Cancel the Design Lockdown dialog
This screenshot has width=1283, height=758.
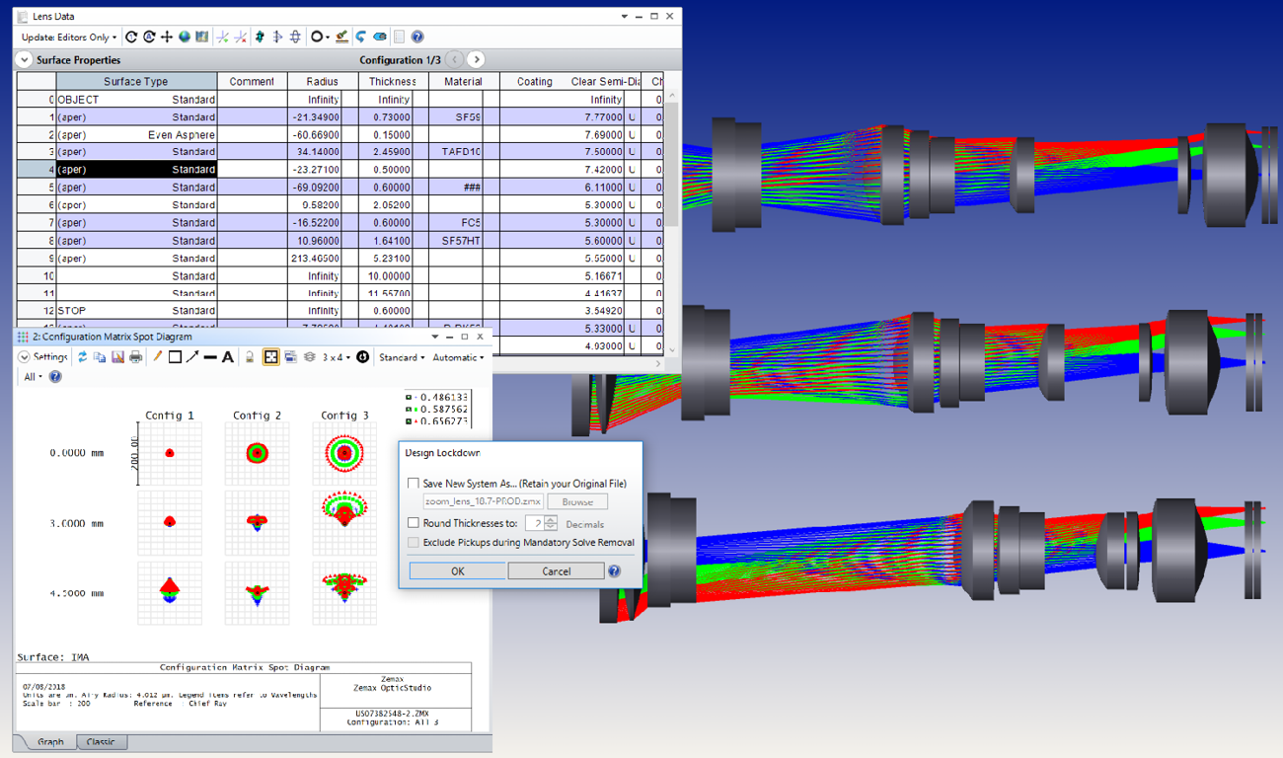556,570
